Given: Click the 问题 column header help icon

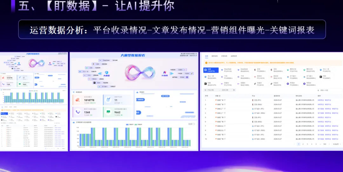Looking at the screenshot, I should tap(220, 96).
